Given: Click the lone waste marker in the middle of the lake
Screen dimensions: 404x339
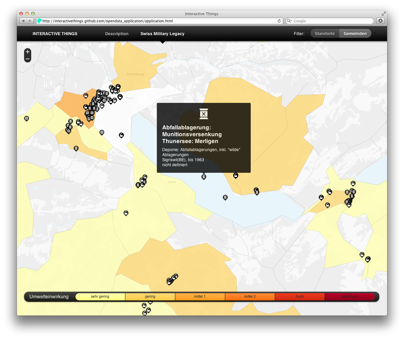Looking at the screenshot, I should pos(225,197).
